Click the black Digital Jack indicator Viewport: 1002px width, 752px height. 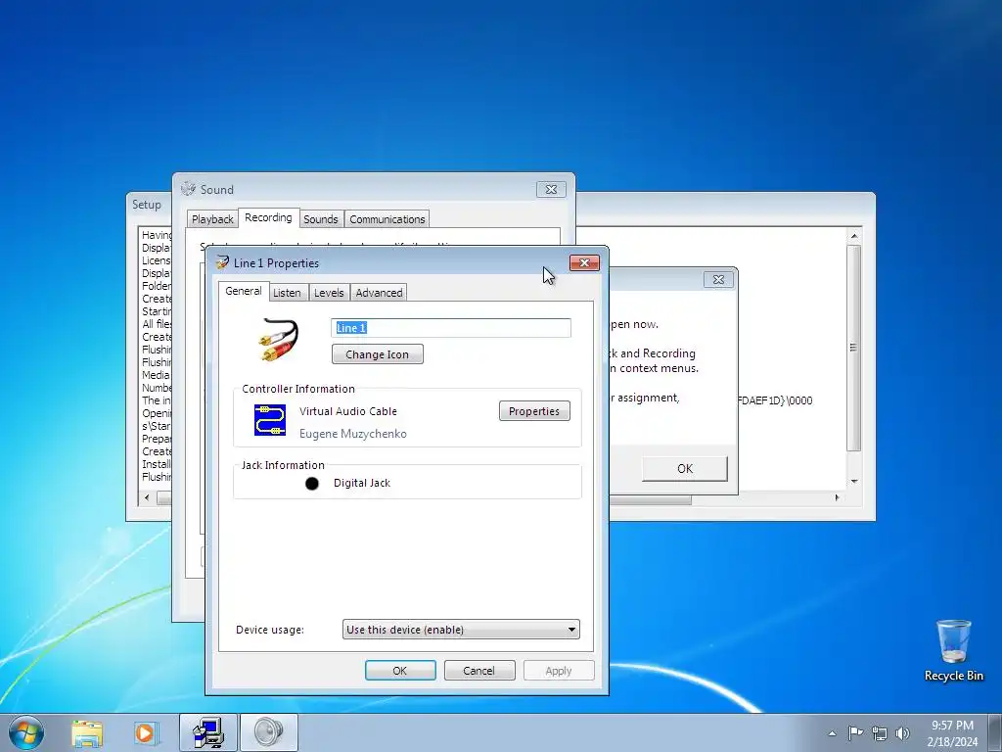(x=312, y=484)
